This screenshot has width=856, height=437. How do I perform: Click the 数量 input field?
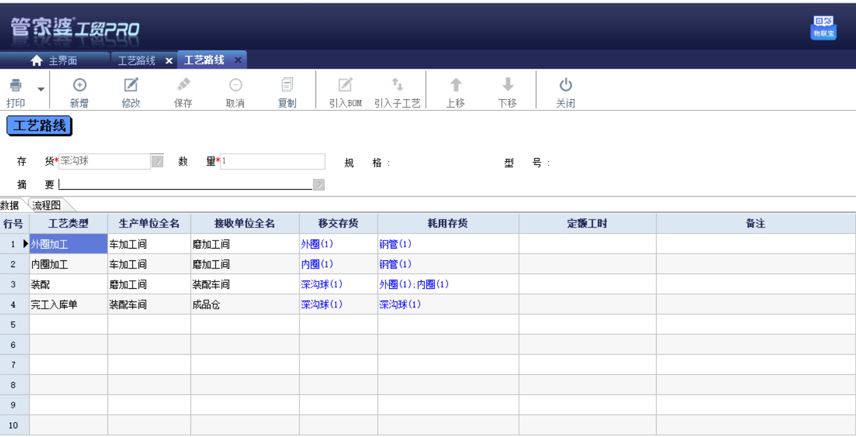pyautogui.click(x=273, y=162)
